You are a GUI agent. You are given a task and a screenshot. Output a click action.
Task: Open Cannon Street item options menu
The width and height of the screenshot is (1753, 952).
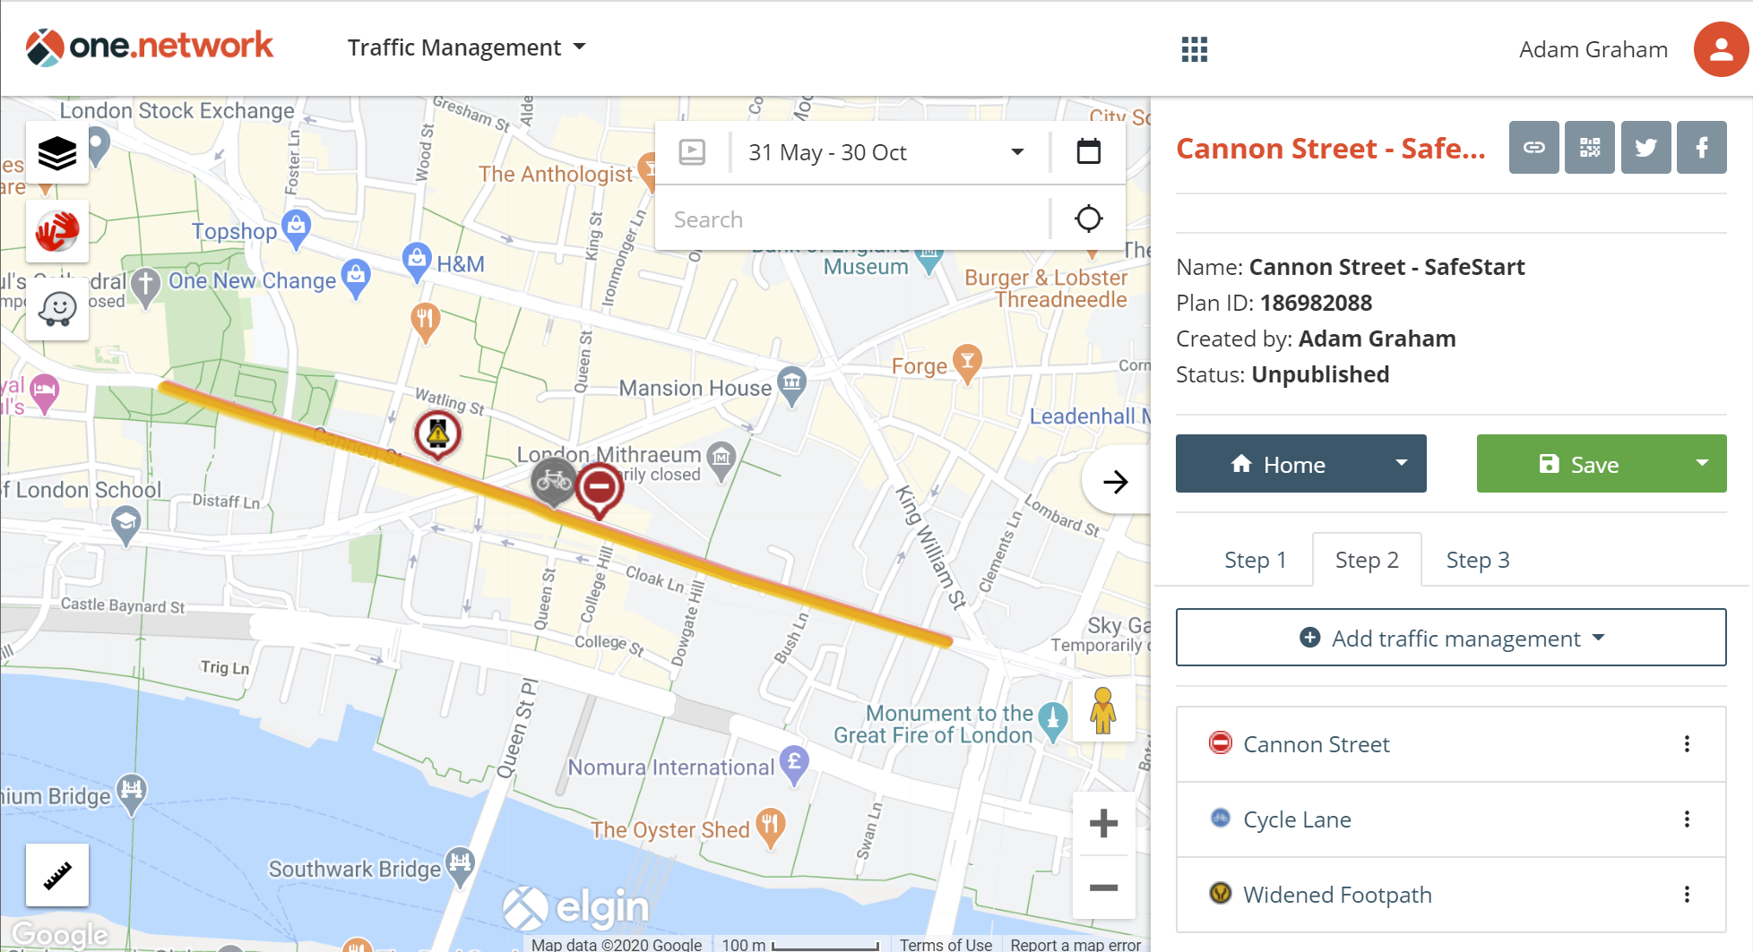pyautogui.click(x=1687, y=744)
